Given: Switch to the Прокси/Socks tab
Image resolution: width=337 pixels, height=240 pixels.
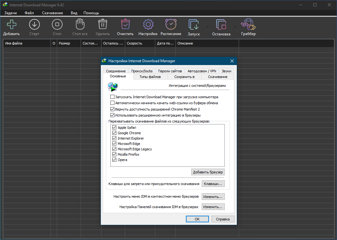Looking at the screenshot, I should click(x=142, y=71).
